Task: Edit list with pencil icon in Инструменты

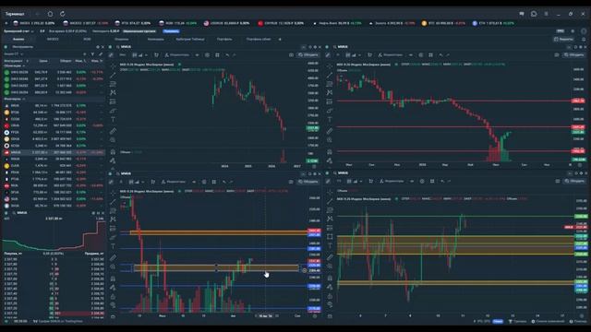Action: pyautogui.click(x=101, y=54)
